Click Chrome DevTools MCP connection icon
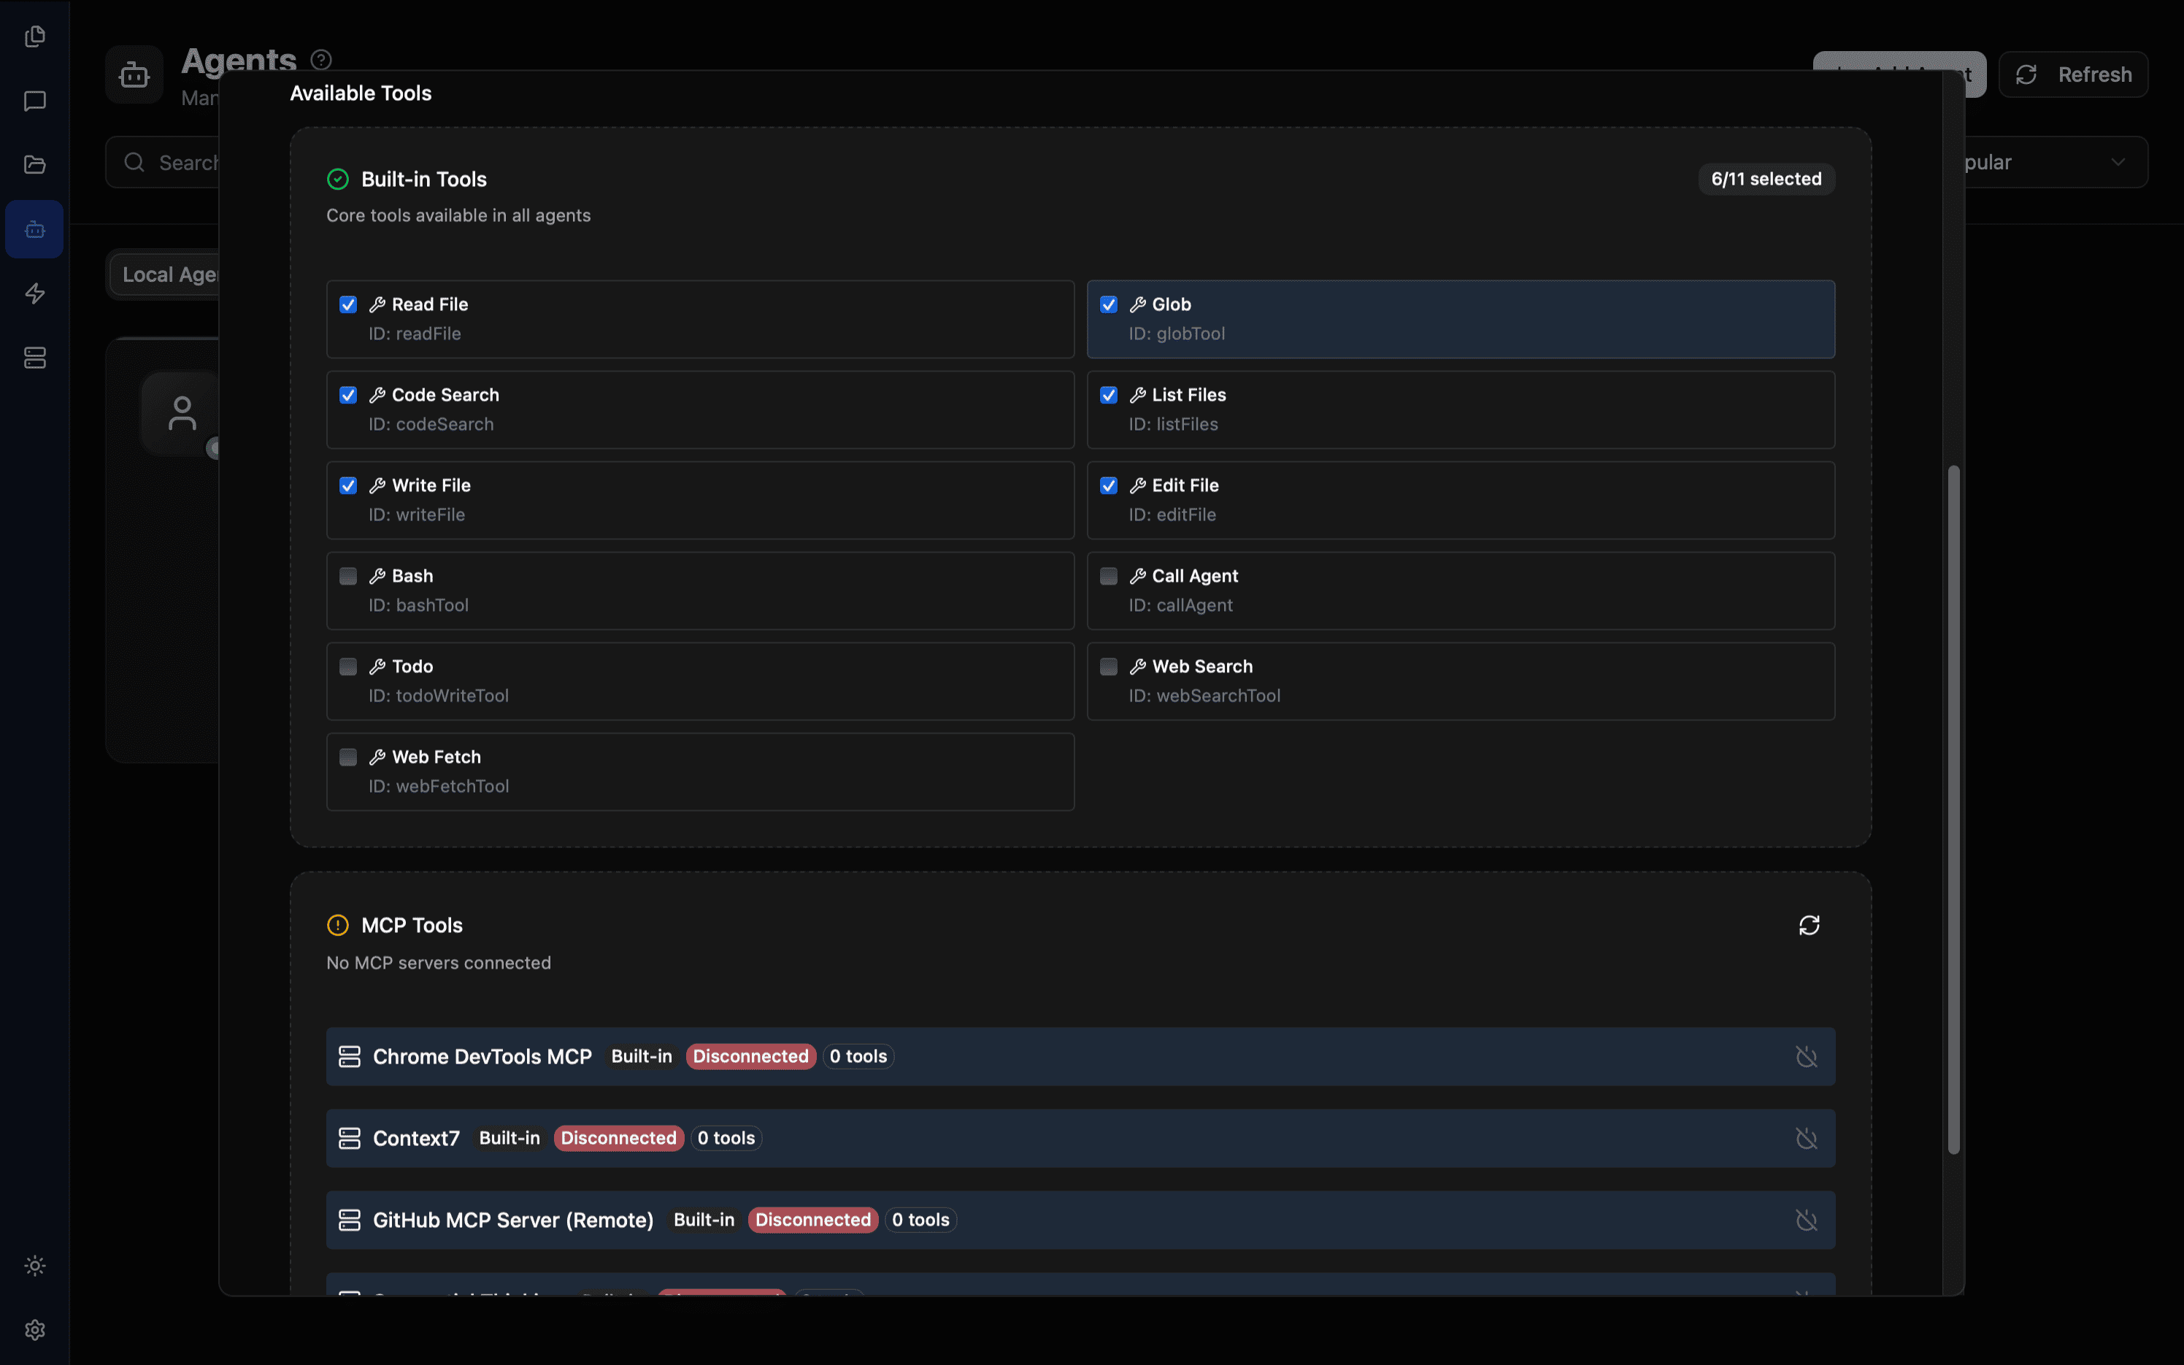 click(1806, 1056)
